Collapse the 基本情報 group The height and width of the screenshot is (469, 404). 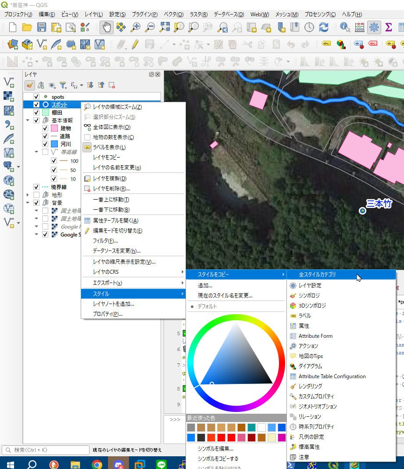[28, 120]
